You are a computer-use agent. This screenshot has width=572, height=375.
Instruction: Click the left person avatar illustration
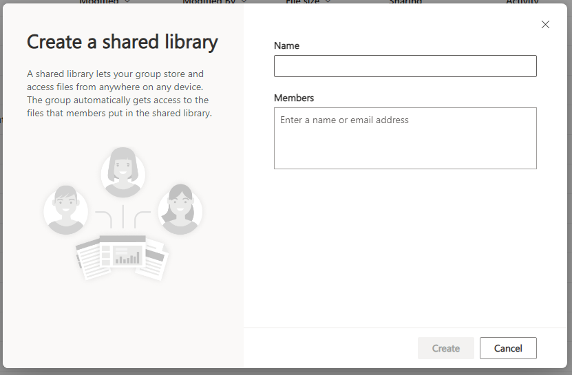point(66,208)
